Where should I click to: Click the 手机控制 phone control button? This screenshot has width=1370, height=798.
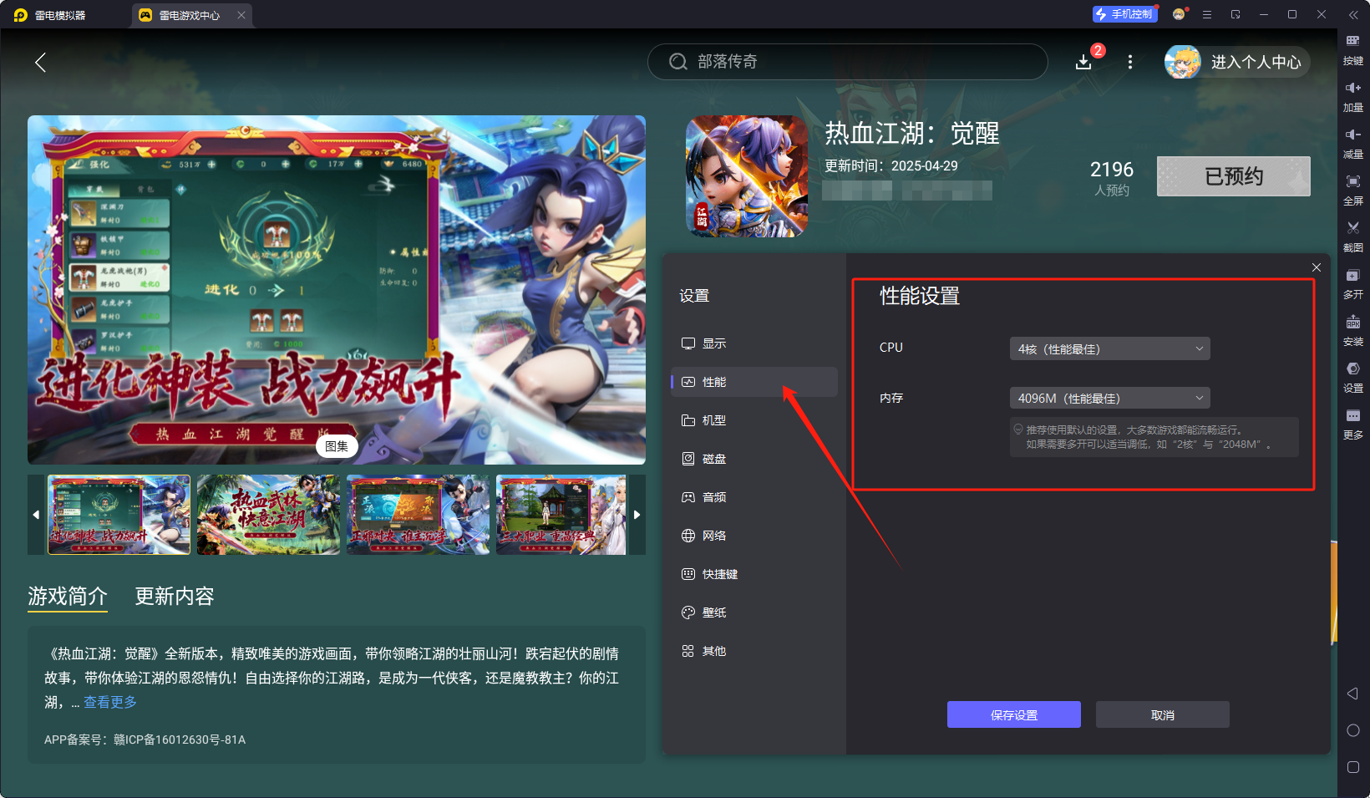(1124, 14)
